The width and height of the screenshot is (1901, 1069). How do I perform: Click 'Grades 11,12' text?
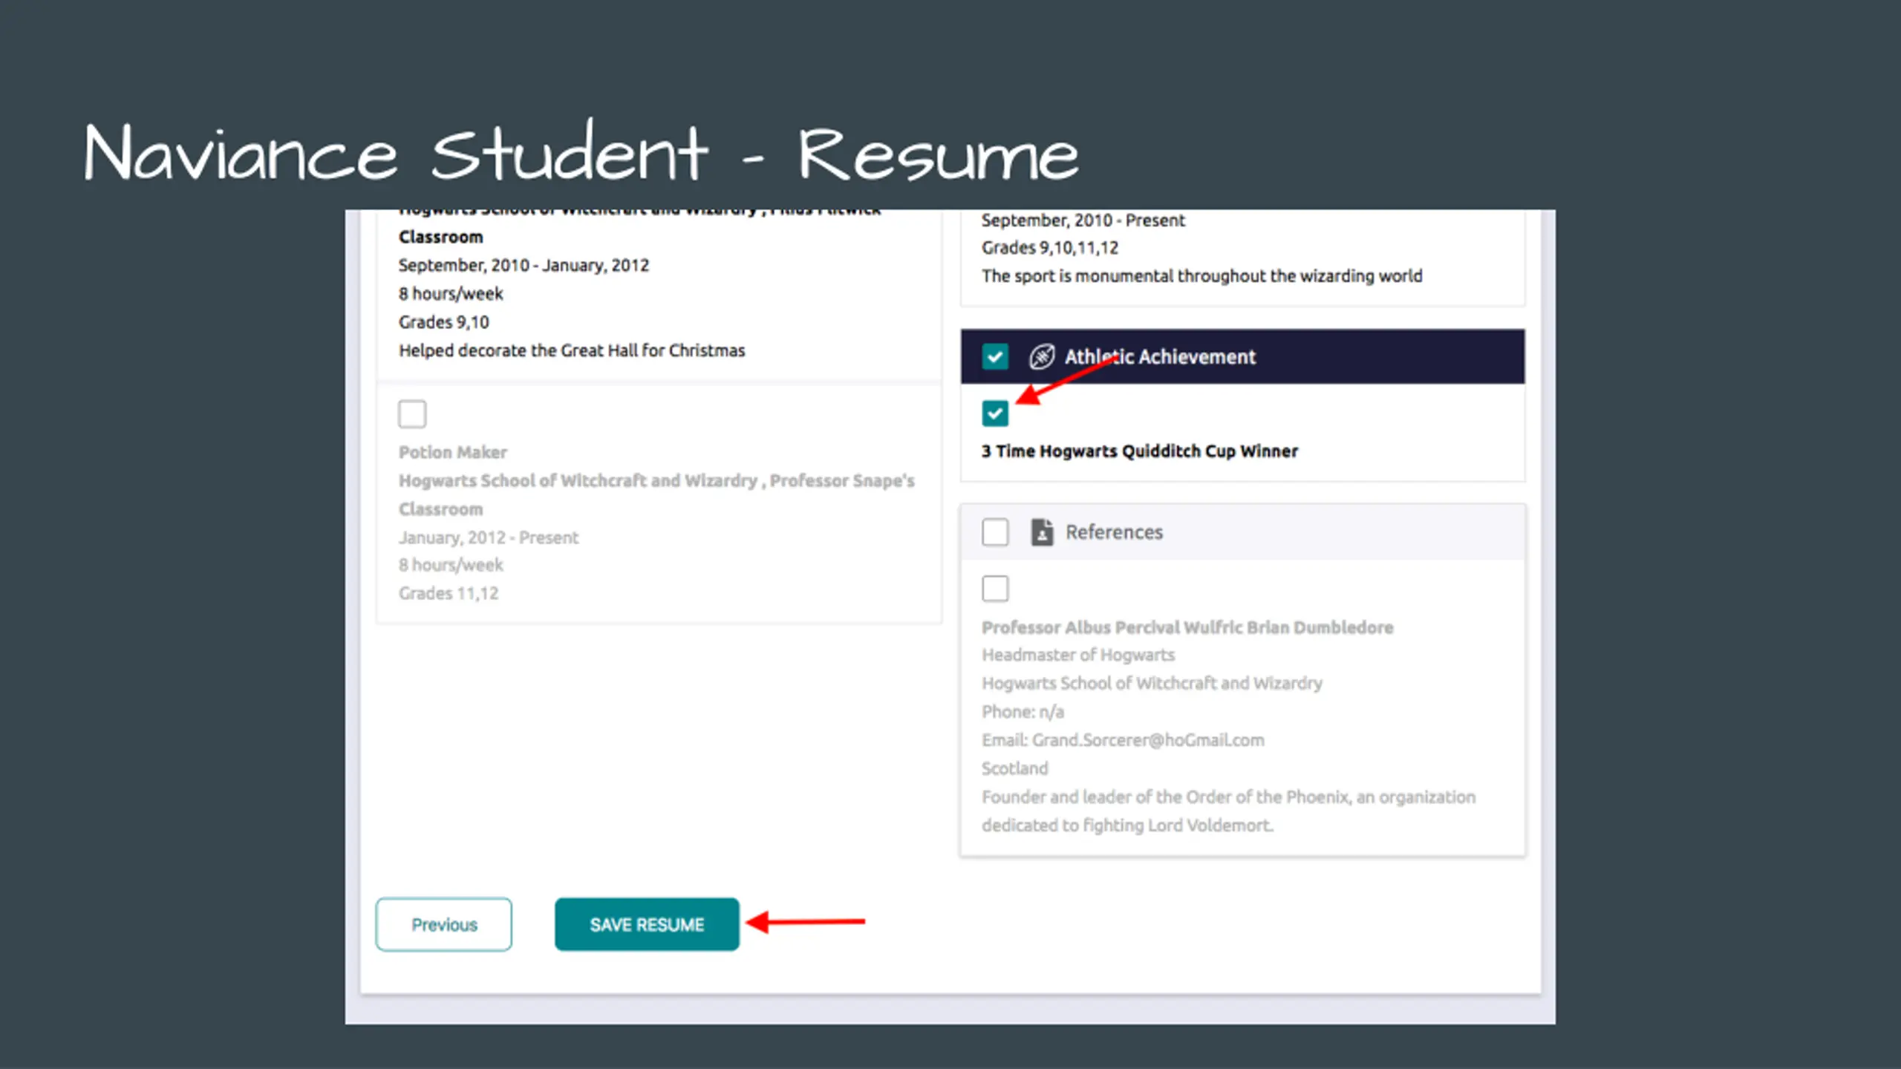coord(449,593)
